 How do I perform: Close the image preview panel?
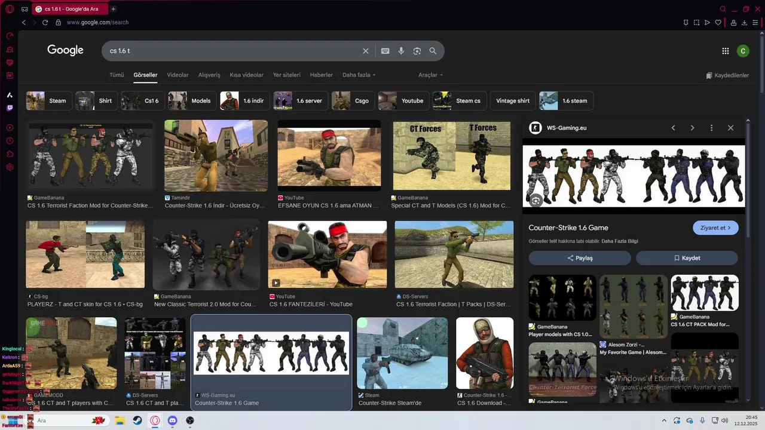click(x=730, y=128)
